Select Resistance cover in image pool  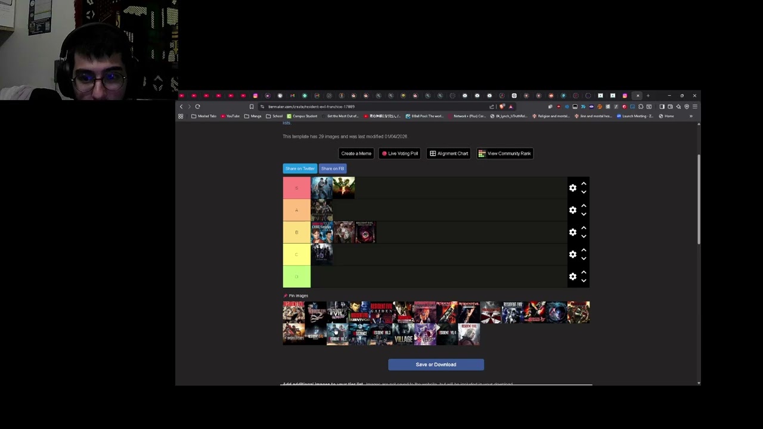click(x=359, y=335)
